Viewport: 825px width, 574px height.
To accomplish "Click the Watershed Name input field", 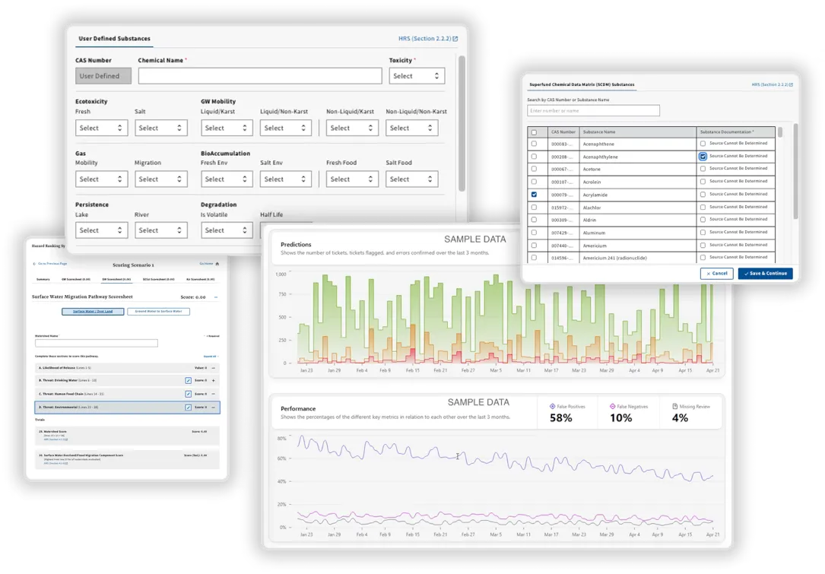I will 96,342.
